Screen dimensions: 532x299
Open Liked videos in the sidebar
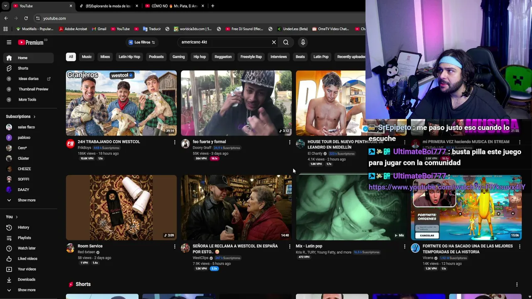(x=27, y=258)
